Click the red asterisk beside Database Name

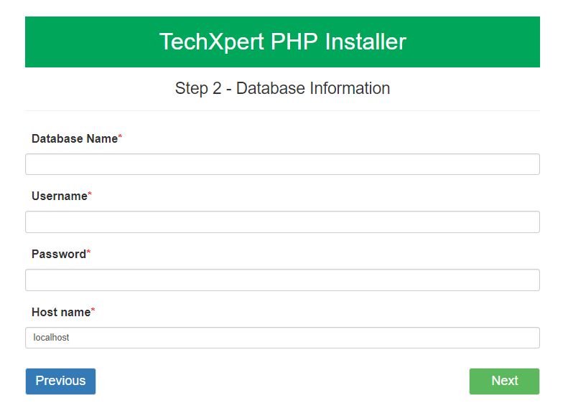tap(121, 138)
